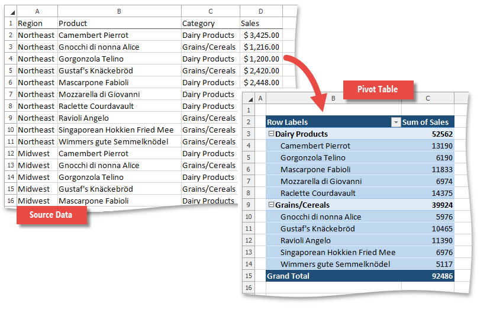Select the Sum of Sales header cell
The width and height of the screenshot is (490, 316).
tap(428, 122)
